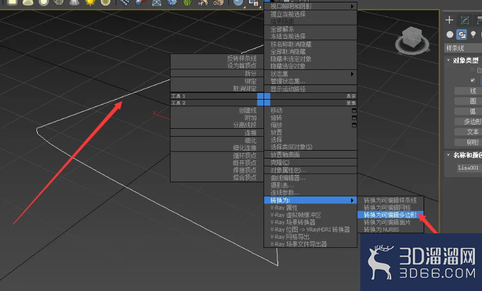The width and height of the screenshot is (482, 291).
Task: Click the 弧 shape button
Action: [468, 111]
